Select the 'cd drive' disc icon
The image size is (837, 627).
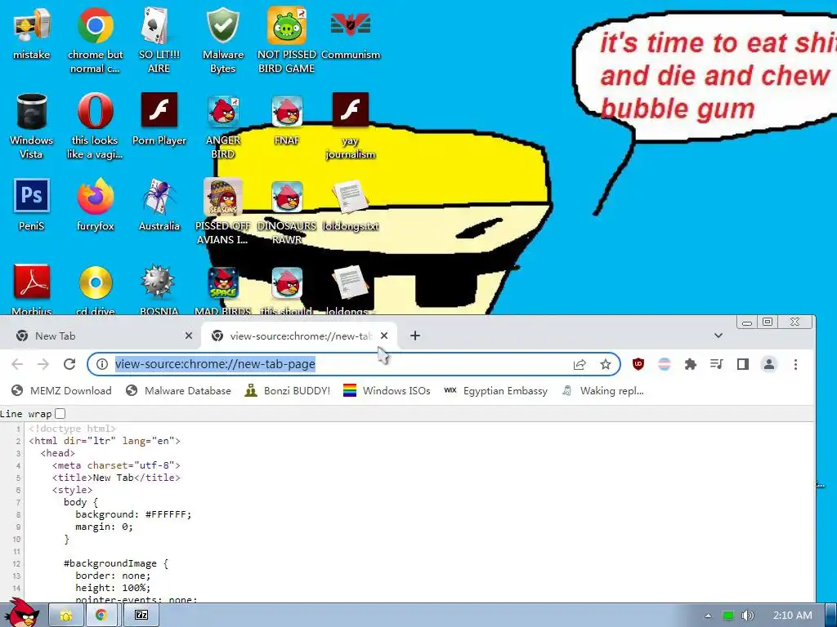[x=96, y=288]
